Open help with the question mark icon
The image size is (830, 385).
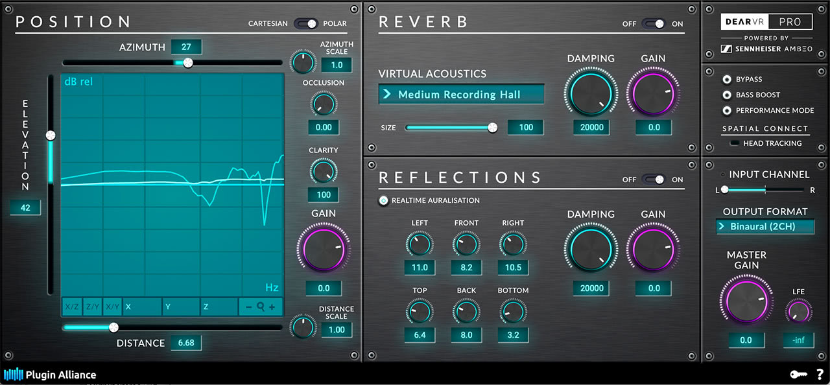pos(820,374)
